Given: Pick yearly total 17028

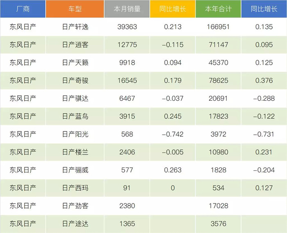Looking at the screenshot, I should tap(219, 206).
